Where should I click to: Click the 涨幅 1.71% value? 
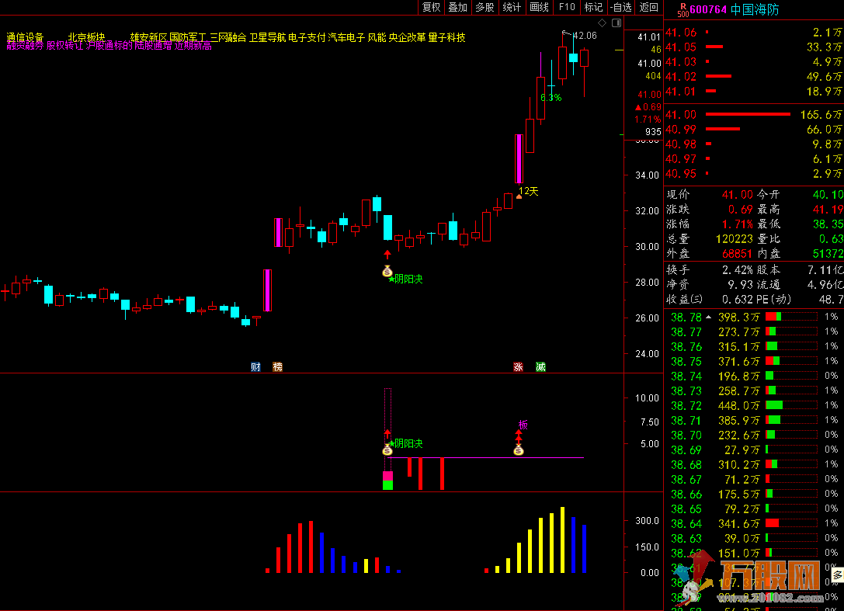click(x=737, y=224)
